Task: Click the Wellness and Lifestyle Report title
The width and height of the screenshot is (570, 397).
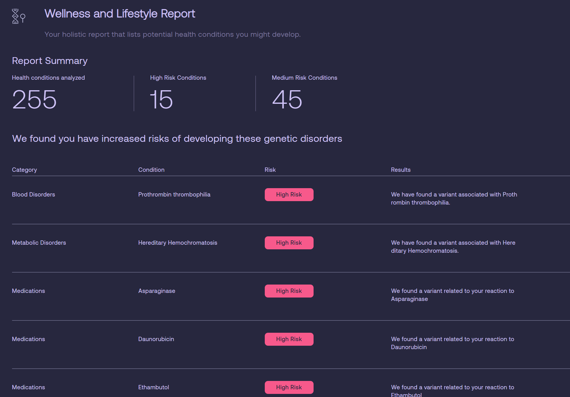Action: click(120, 14)
